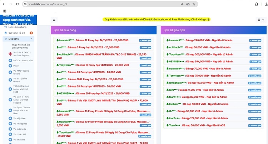
Task: Click the crossed-eye icon in address bar
Action: pyautogui.click(x=188, y=4)
